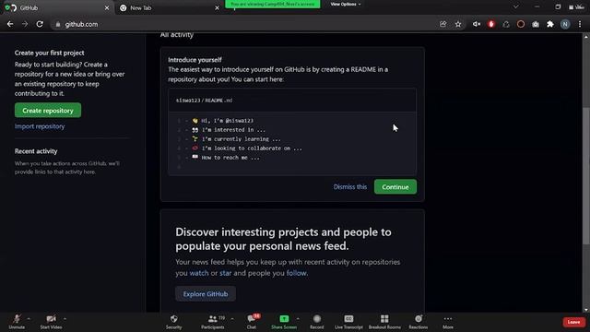This screenshot has height=332, width=590.
Task: Open the Chrome profile avatar N
Action: [565, 24]
